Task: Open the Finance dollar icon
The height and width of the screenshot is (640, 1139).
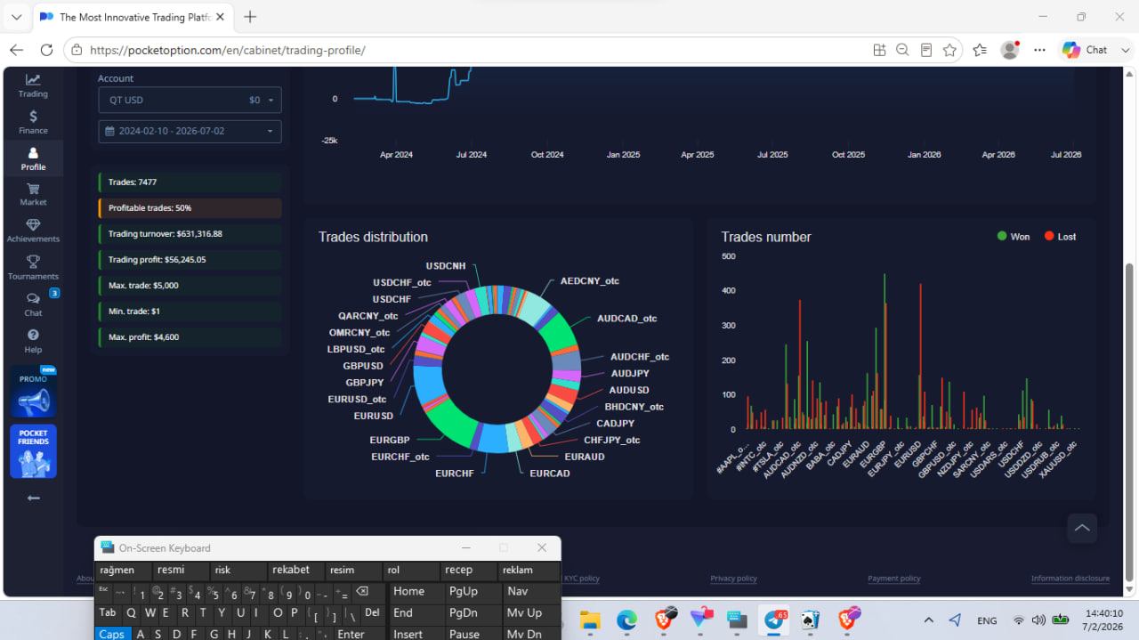Action: pos(33,122)
